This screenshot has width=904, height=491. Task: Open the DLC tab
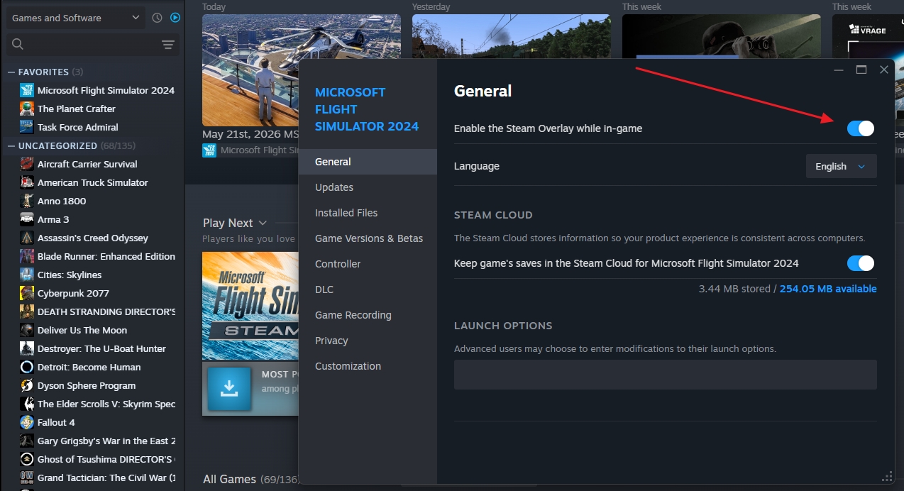368,289
